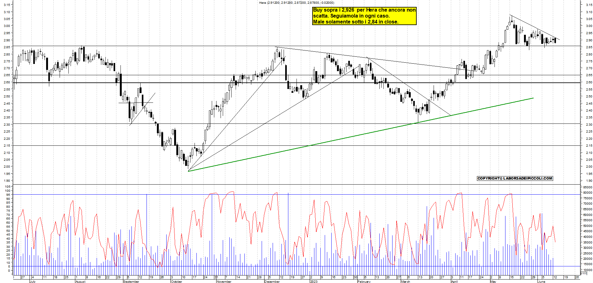Click the 90 oscillator scale value
The height and width of the screenshot is (283, 593).
tap(8, 199)
